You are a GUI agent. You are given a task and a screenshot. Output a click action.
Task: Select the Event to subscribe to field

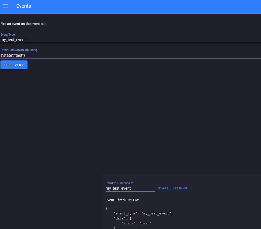130,188
